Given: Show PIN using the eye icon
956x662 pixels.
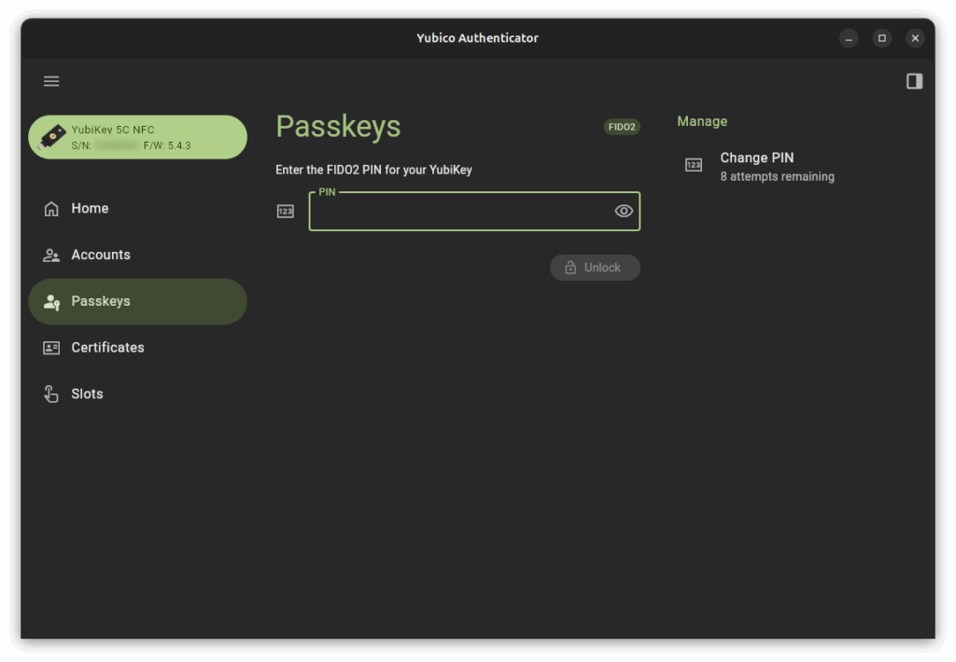Looking at the screenshot, I should tap(624, 212).
